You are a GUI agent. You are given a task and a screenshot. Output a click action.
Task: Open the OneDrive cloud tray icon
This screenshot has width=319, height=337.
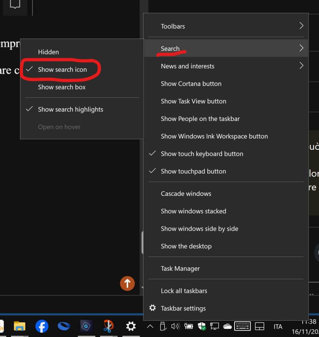pos(227,326)
